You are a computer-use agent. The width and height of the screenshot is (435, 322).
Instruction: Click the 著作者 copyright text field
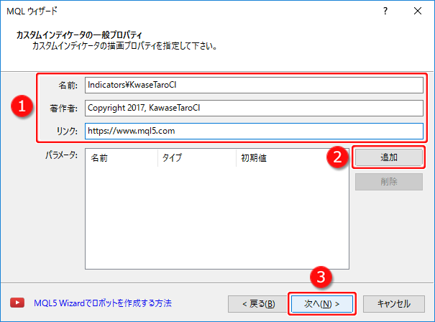(x=253, y=108)
